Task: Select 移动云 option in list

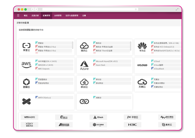Action: coord(112,79)
